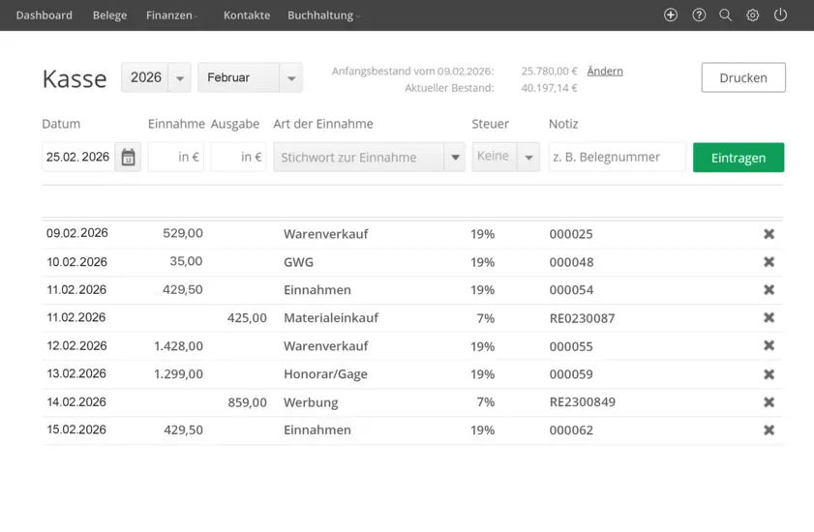Image resolution: width=814 pixels, height=532 pixels.
Task: Open the Steuer Keine dropdown
Action: [528, 158]
